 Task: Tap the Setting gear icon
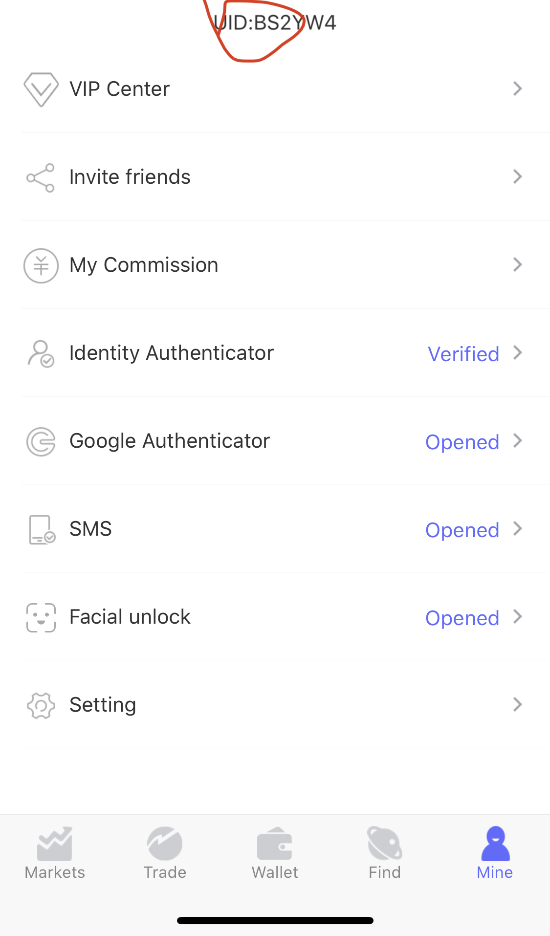pyautogui.click(x=41, y=705)
